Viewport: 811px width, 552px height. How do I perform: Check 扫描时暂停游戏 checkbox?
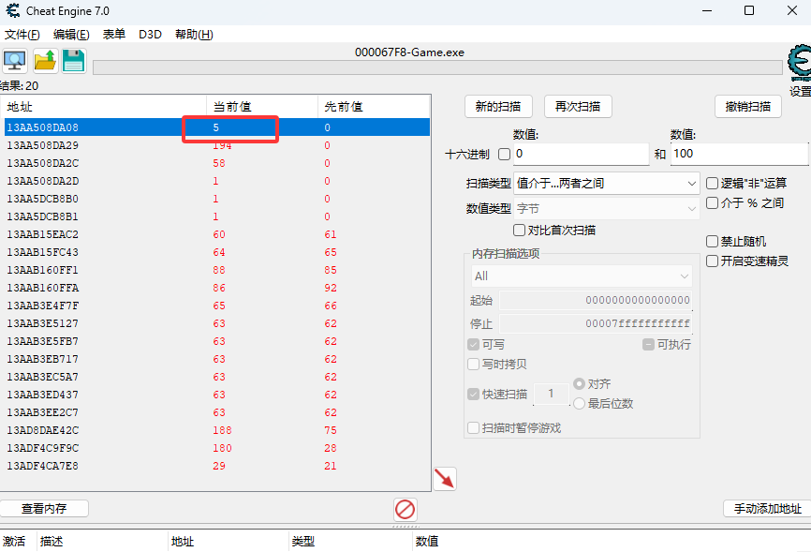point(473,427)
